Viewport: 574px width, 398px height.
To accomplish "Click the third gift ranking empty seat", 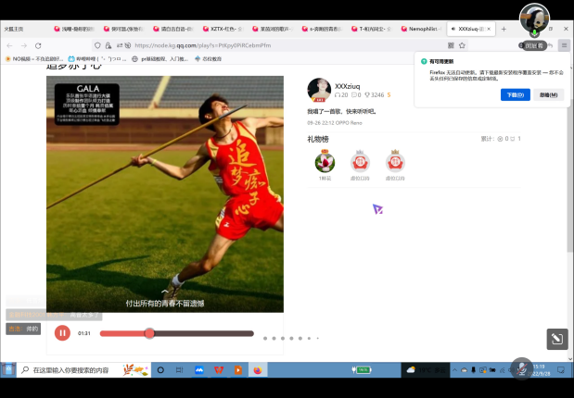I will coord(395,161).
